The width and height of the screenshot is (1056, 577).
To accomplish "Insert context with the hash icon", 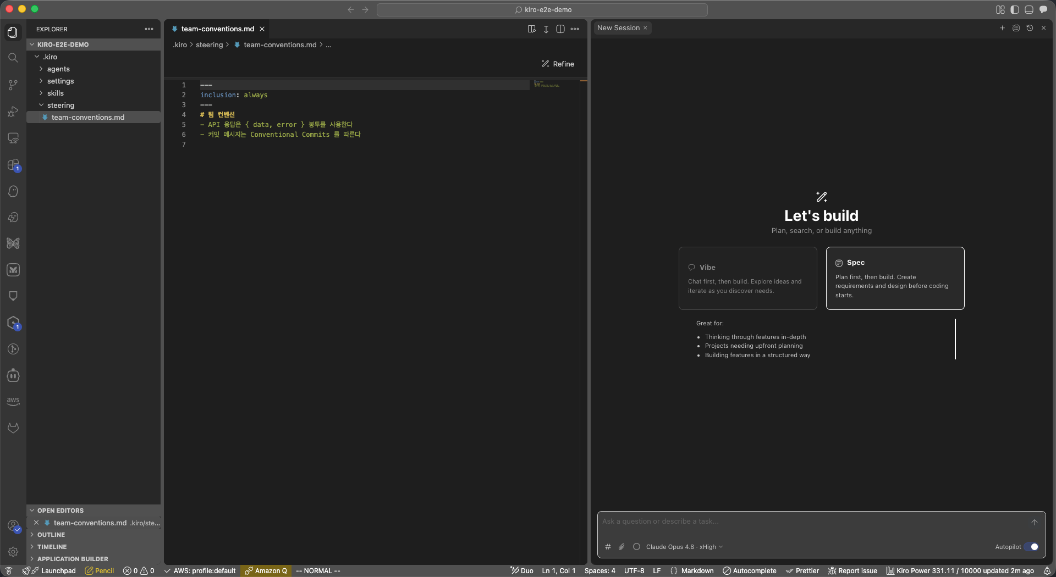I will pyautogui.click(x=608, y=547).
